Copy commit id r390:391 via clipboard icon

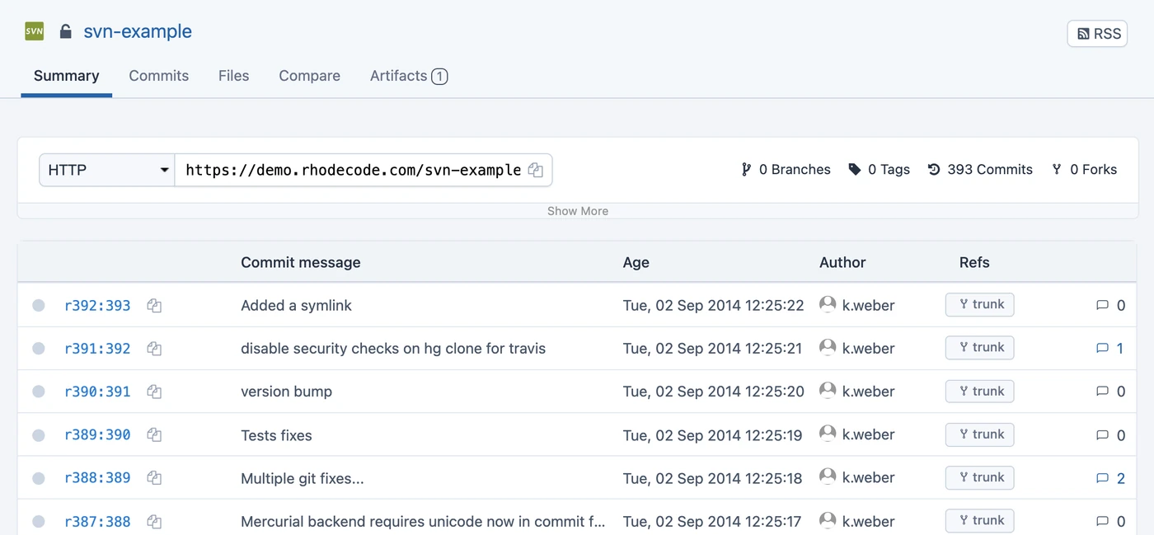click(x=154, y=392)
